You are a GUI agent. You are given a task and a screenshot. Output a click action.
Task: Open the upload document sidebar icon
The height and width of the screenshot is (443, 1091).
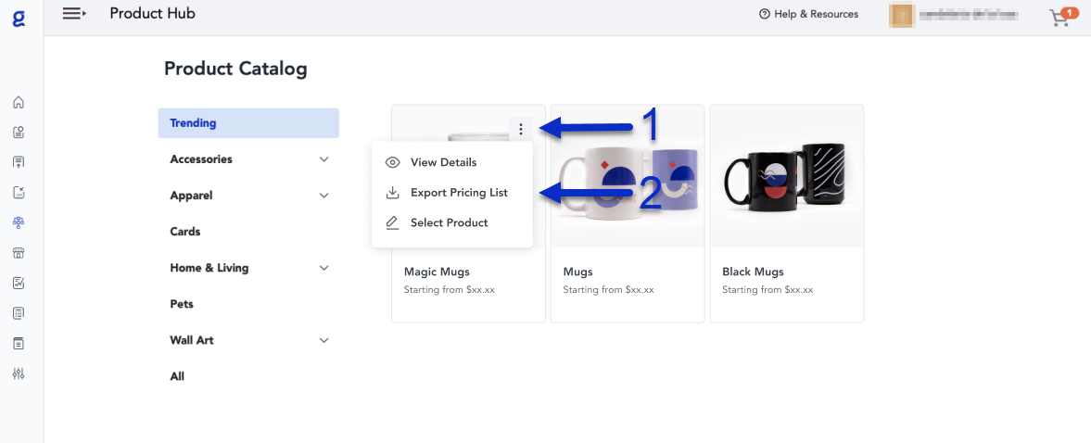(19, 162)
